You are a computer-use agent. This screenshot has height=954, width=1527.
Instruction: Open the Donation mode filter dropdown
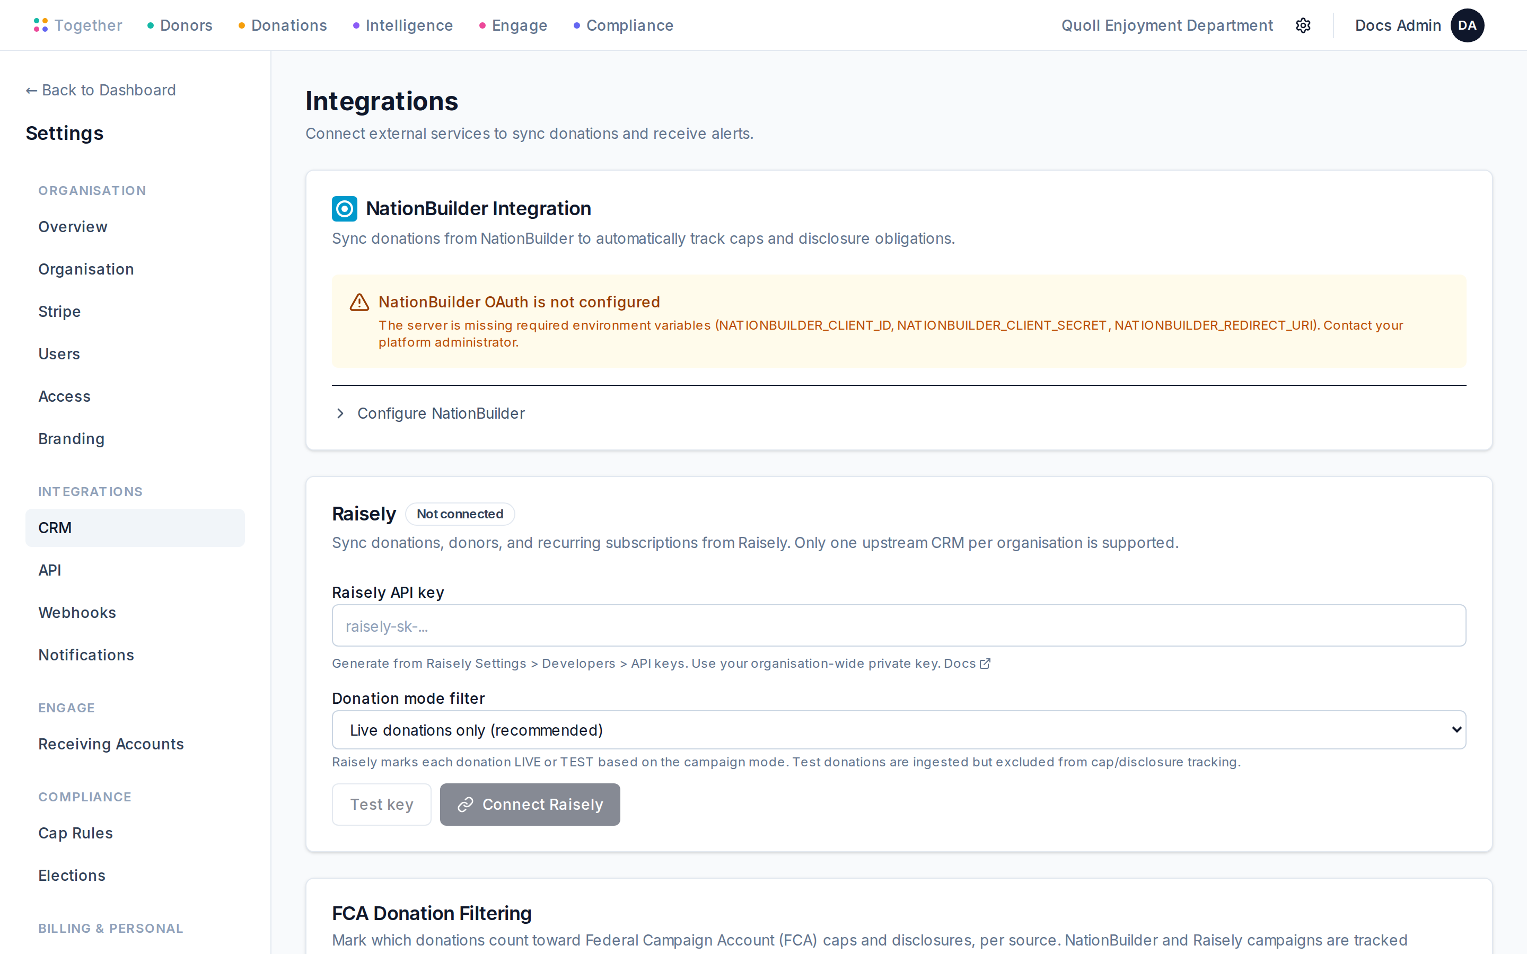[x=899, y=730]
